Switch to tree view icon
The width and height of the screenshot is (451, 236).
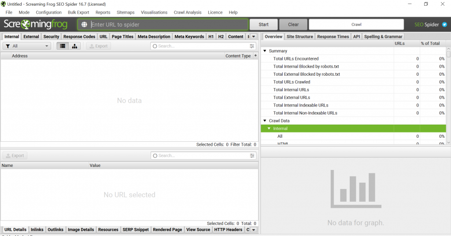pos(74,46)
